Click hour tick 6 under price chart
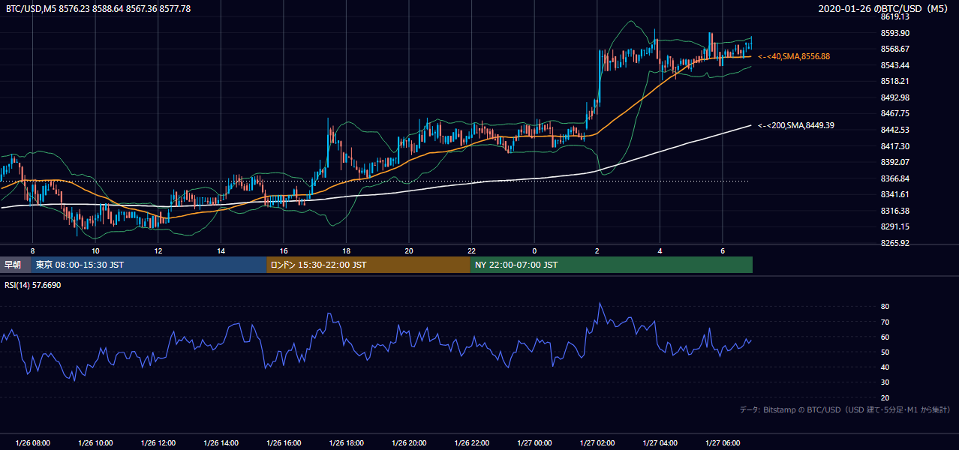The width and height of the screenshot is (959, 450). [x=723, y=250]
